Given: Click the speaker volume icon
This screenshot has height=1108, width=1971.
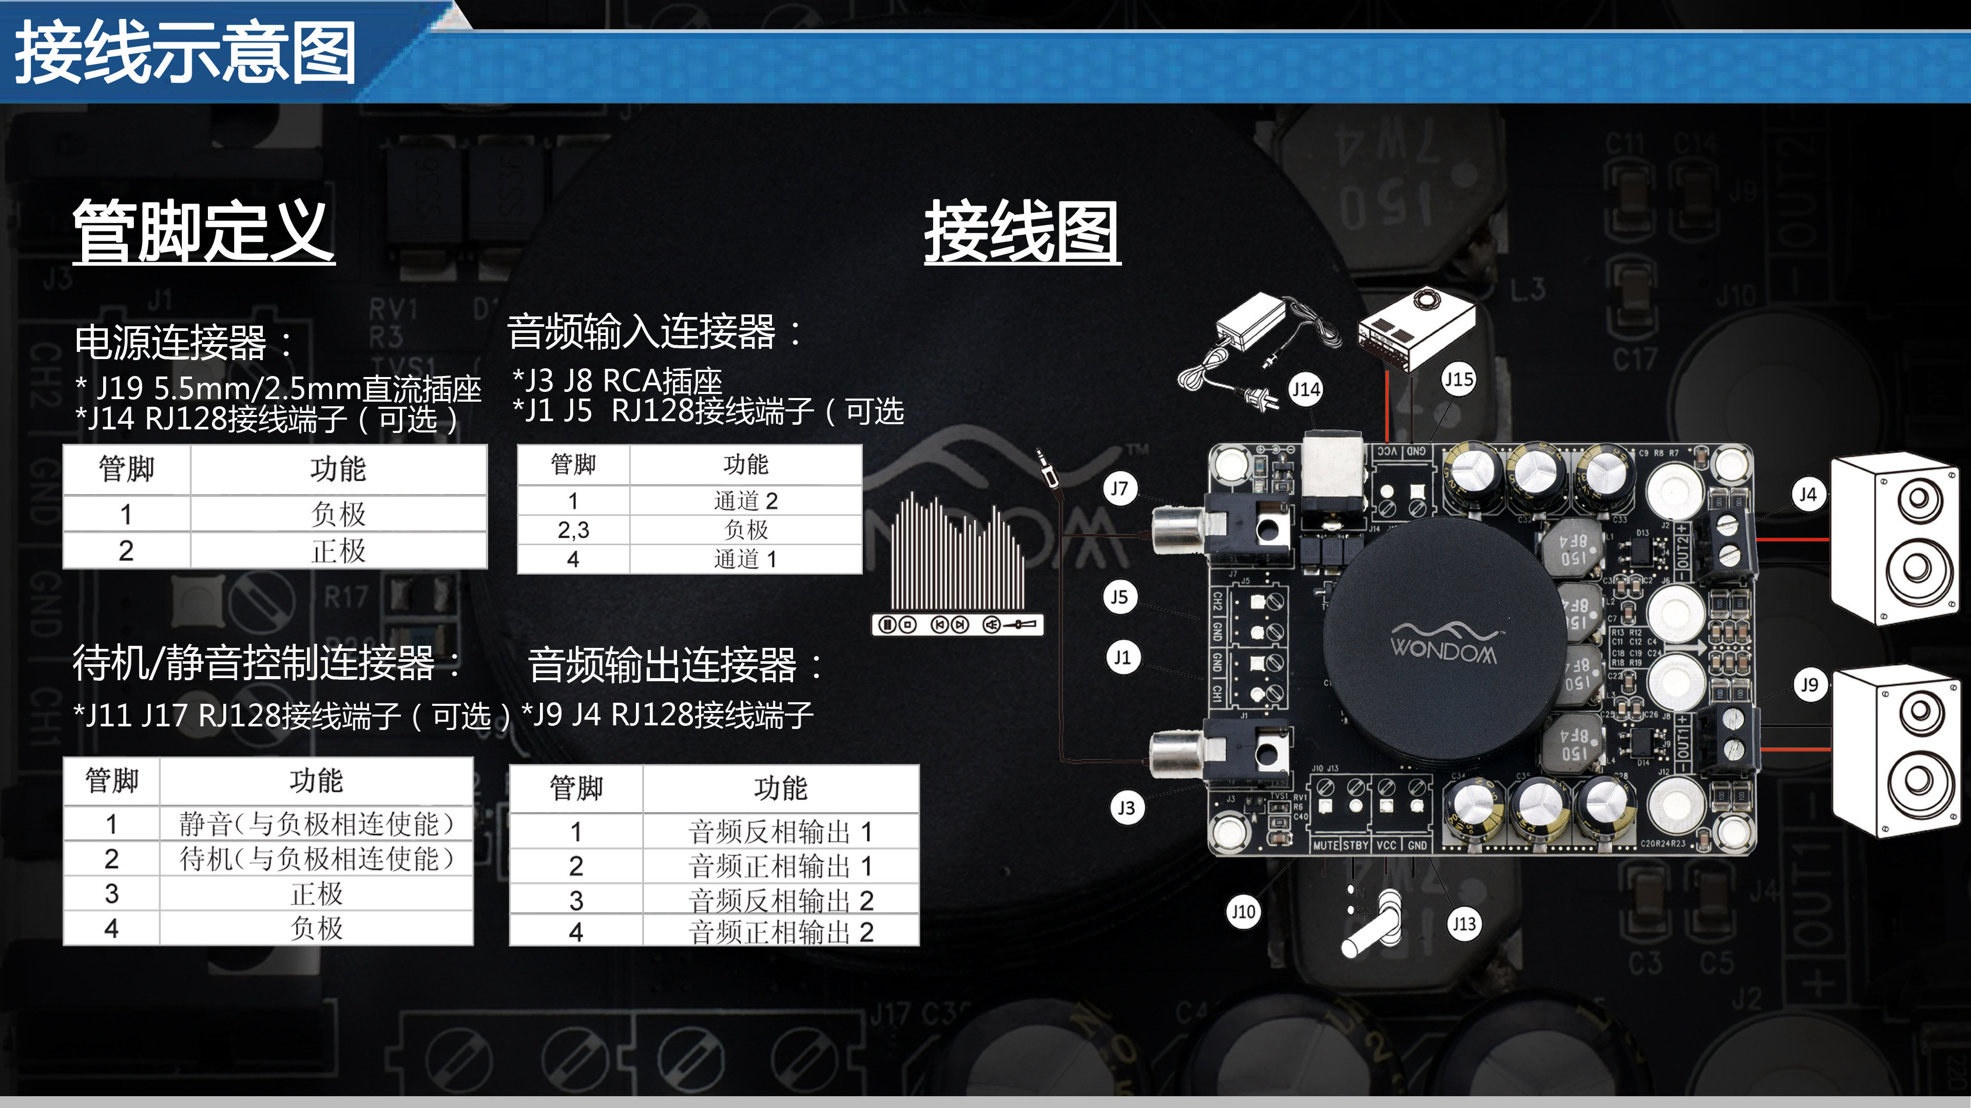Looking at the screenshot, I should tap(992, 625).
